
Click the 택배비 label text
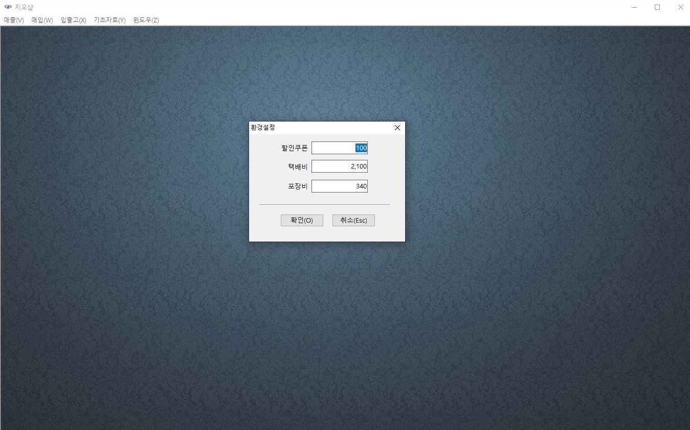[298, 166]
